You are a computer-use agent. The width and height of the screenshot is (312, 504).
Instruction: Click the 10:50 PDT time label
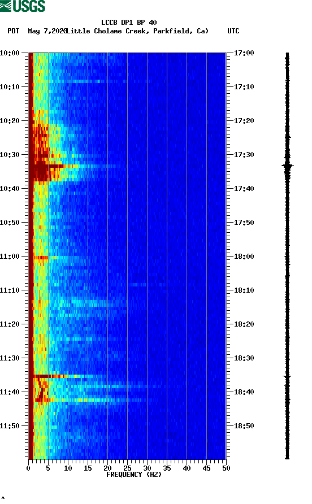click(x=10, y=223)
